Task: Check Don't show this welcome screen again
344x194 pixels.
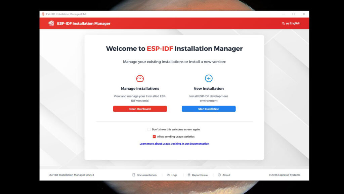Action: [149, 129]
